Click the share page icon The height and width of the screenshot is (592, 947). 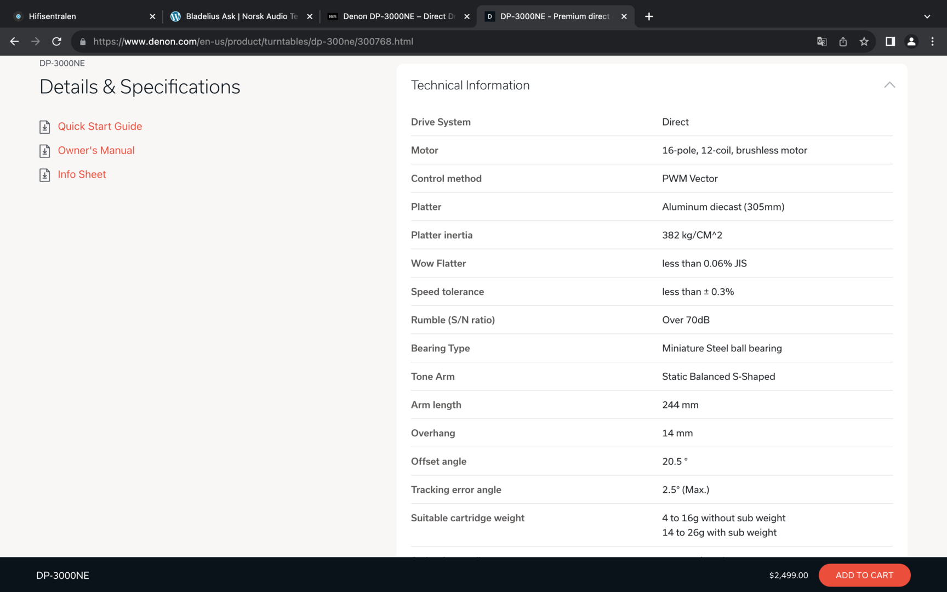[x=843, y=42]
